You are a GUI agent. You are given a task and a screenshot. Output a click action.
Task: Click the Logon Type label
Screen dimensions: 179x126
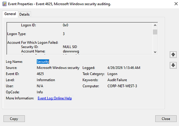pos(17,34)
